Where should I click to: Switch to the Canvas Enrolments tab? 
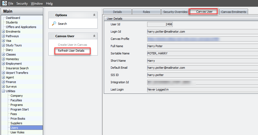point(233,12)
